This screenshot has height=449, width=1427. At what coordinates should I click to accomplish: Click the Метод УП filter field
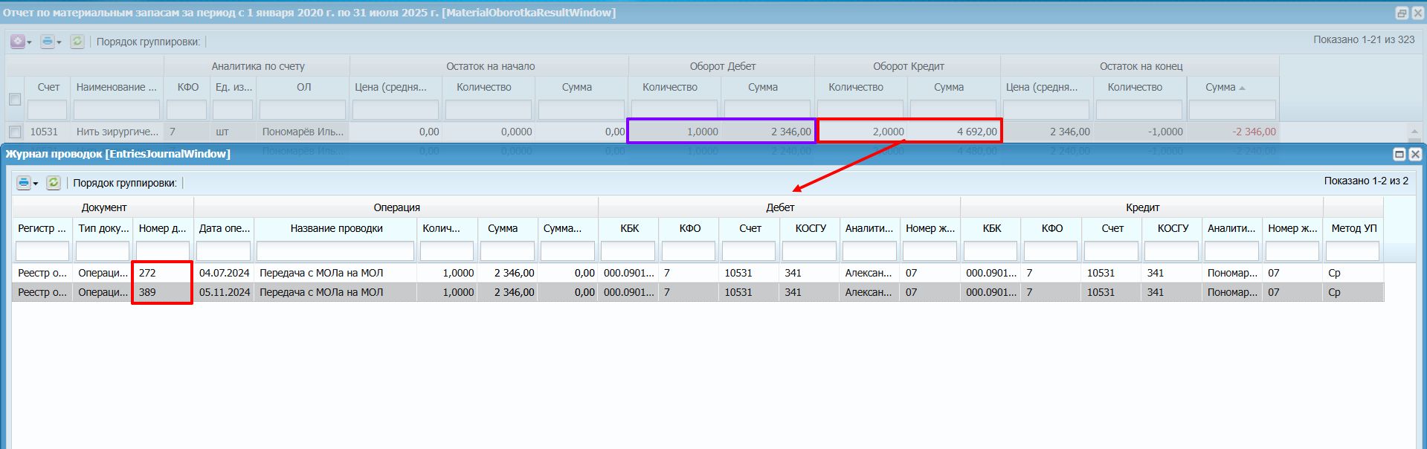[1353, 251]
